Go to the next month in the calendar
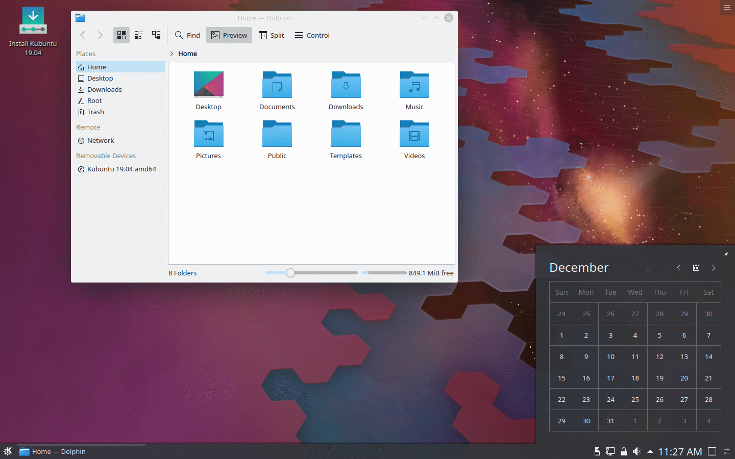The height and width of the screenshot is (459, 735). coord(714,267)
